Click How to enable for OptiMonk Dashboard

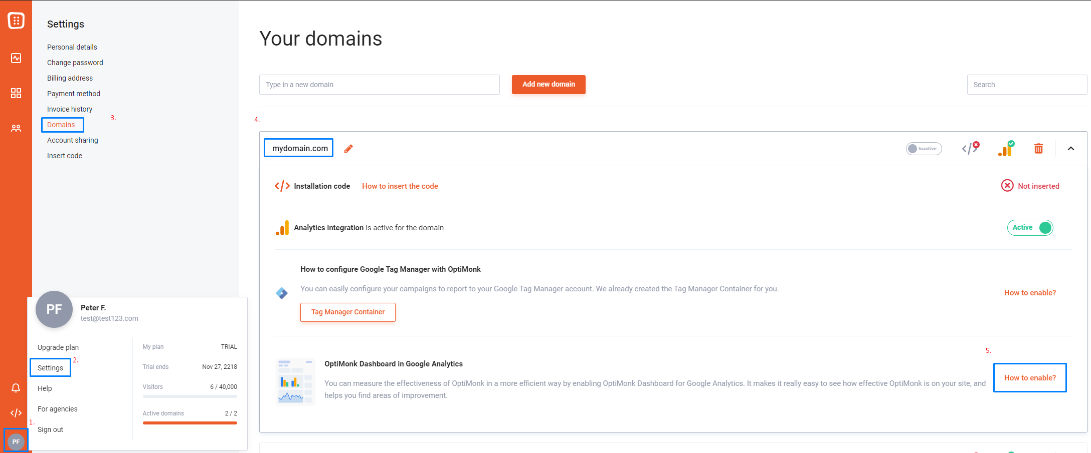(x=1030, y=378)
